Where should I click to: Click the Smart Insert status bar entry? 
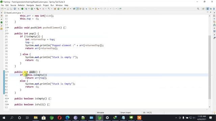click(126, 113)
